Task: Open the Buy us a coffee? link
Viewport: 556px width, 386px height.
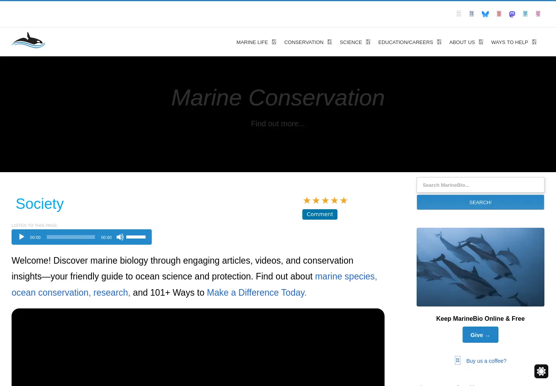Action: [x=486, y=361]
